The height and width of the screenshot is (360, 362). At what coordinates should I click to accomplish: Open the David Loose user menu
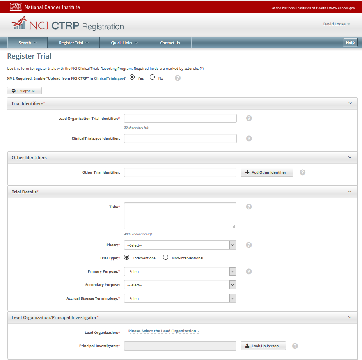coord(337,24)
